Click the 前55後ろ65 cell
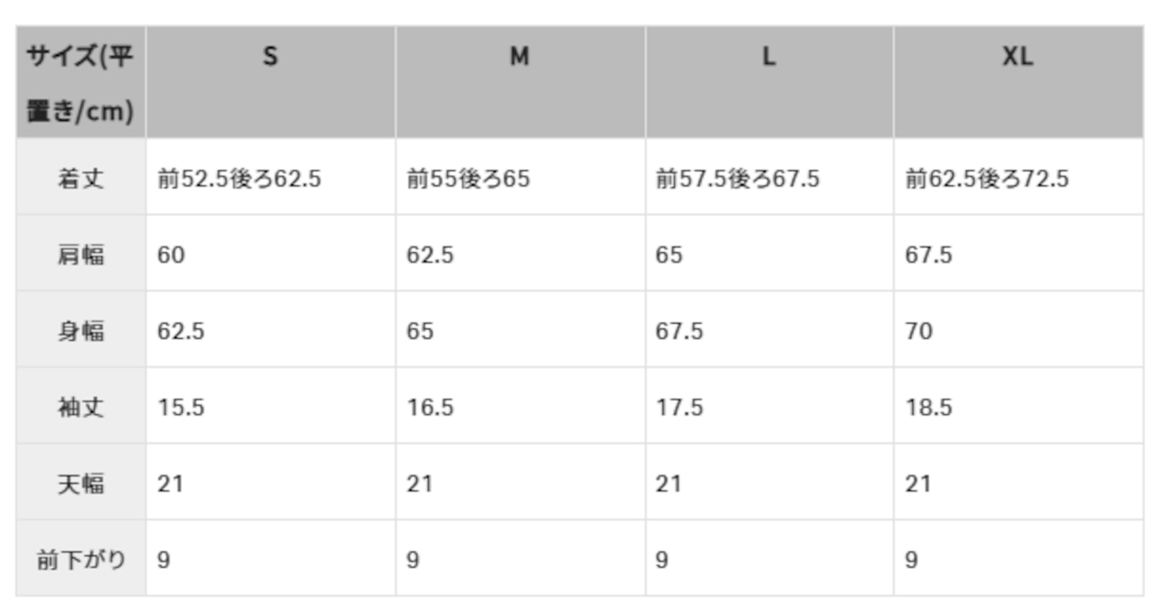This screenshot has height=612, width=1158. (x=520, y=177)
